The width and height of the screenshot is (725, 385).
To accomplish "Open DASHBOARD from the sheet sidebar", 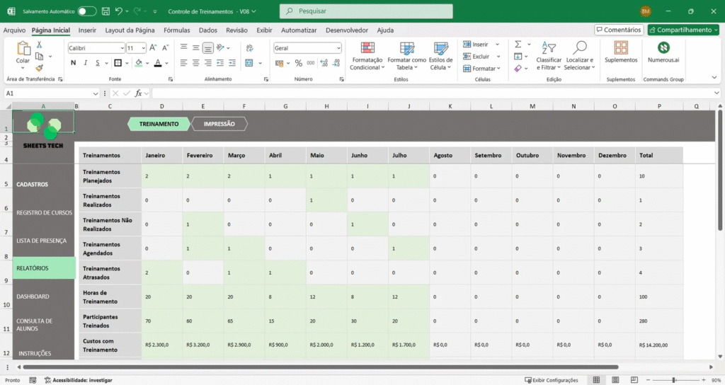I will [x=33, y=297].
